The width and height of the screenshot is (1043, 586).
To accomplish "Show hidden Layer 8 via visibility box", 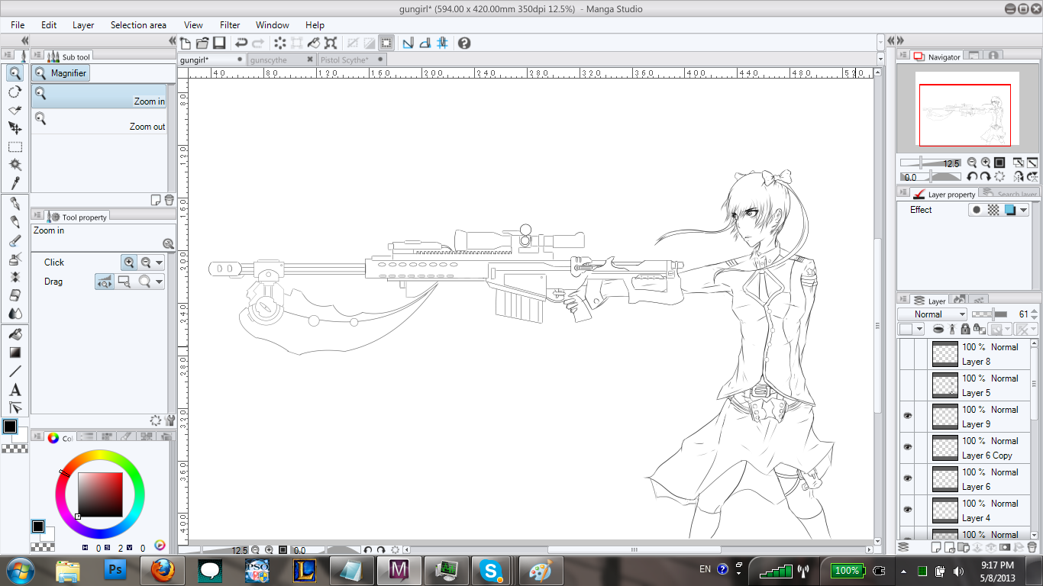I will [908, 354].
